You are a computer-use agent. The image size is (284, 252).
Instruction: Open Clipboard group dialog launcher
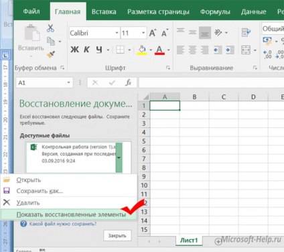pos(62,68)
